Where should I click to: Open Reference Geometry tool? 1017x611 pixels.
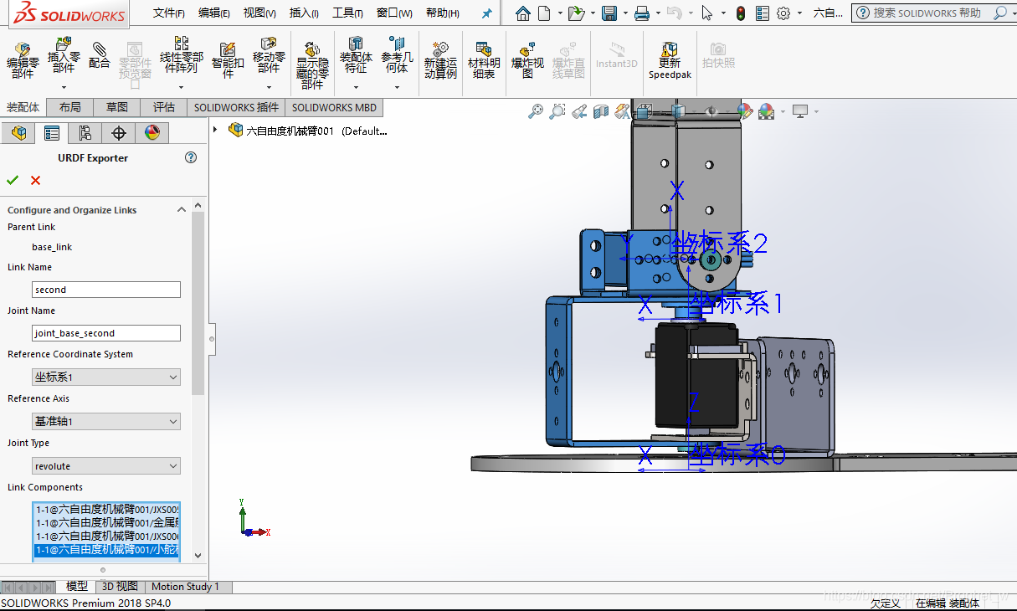coord(397,55)
